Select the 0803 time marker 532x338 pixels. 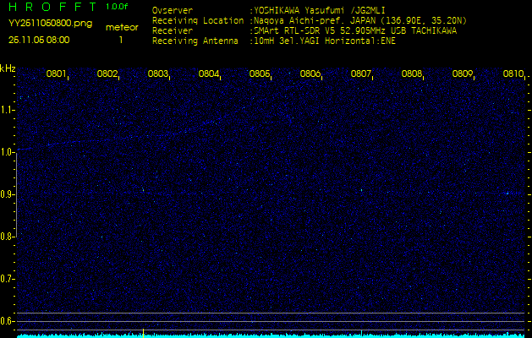(158, 74)
